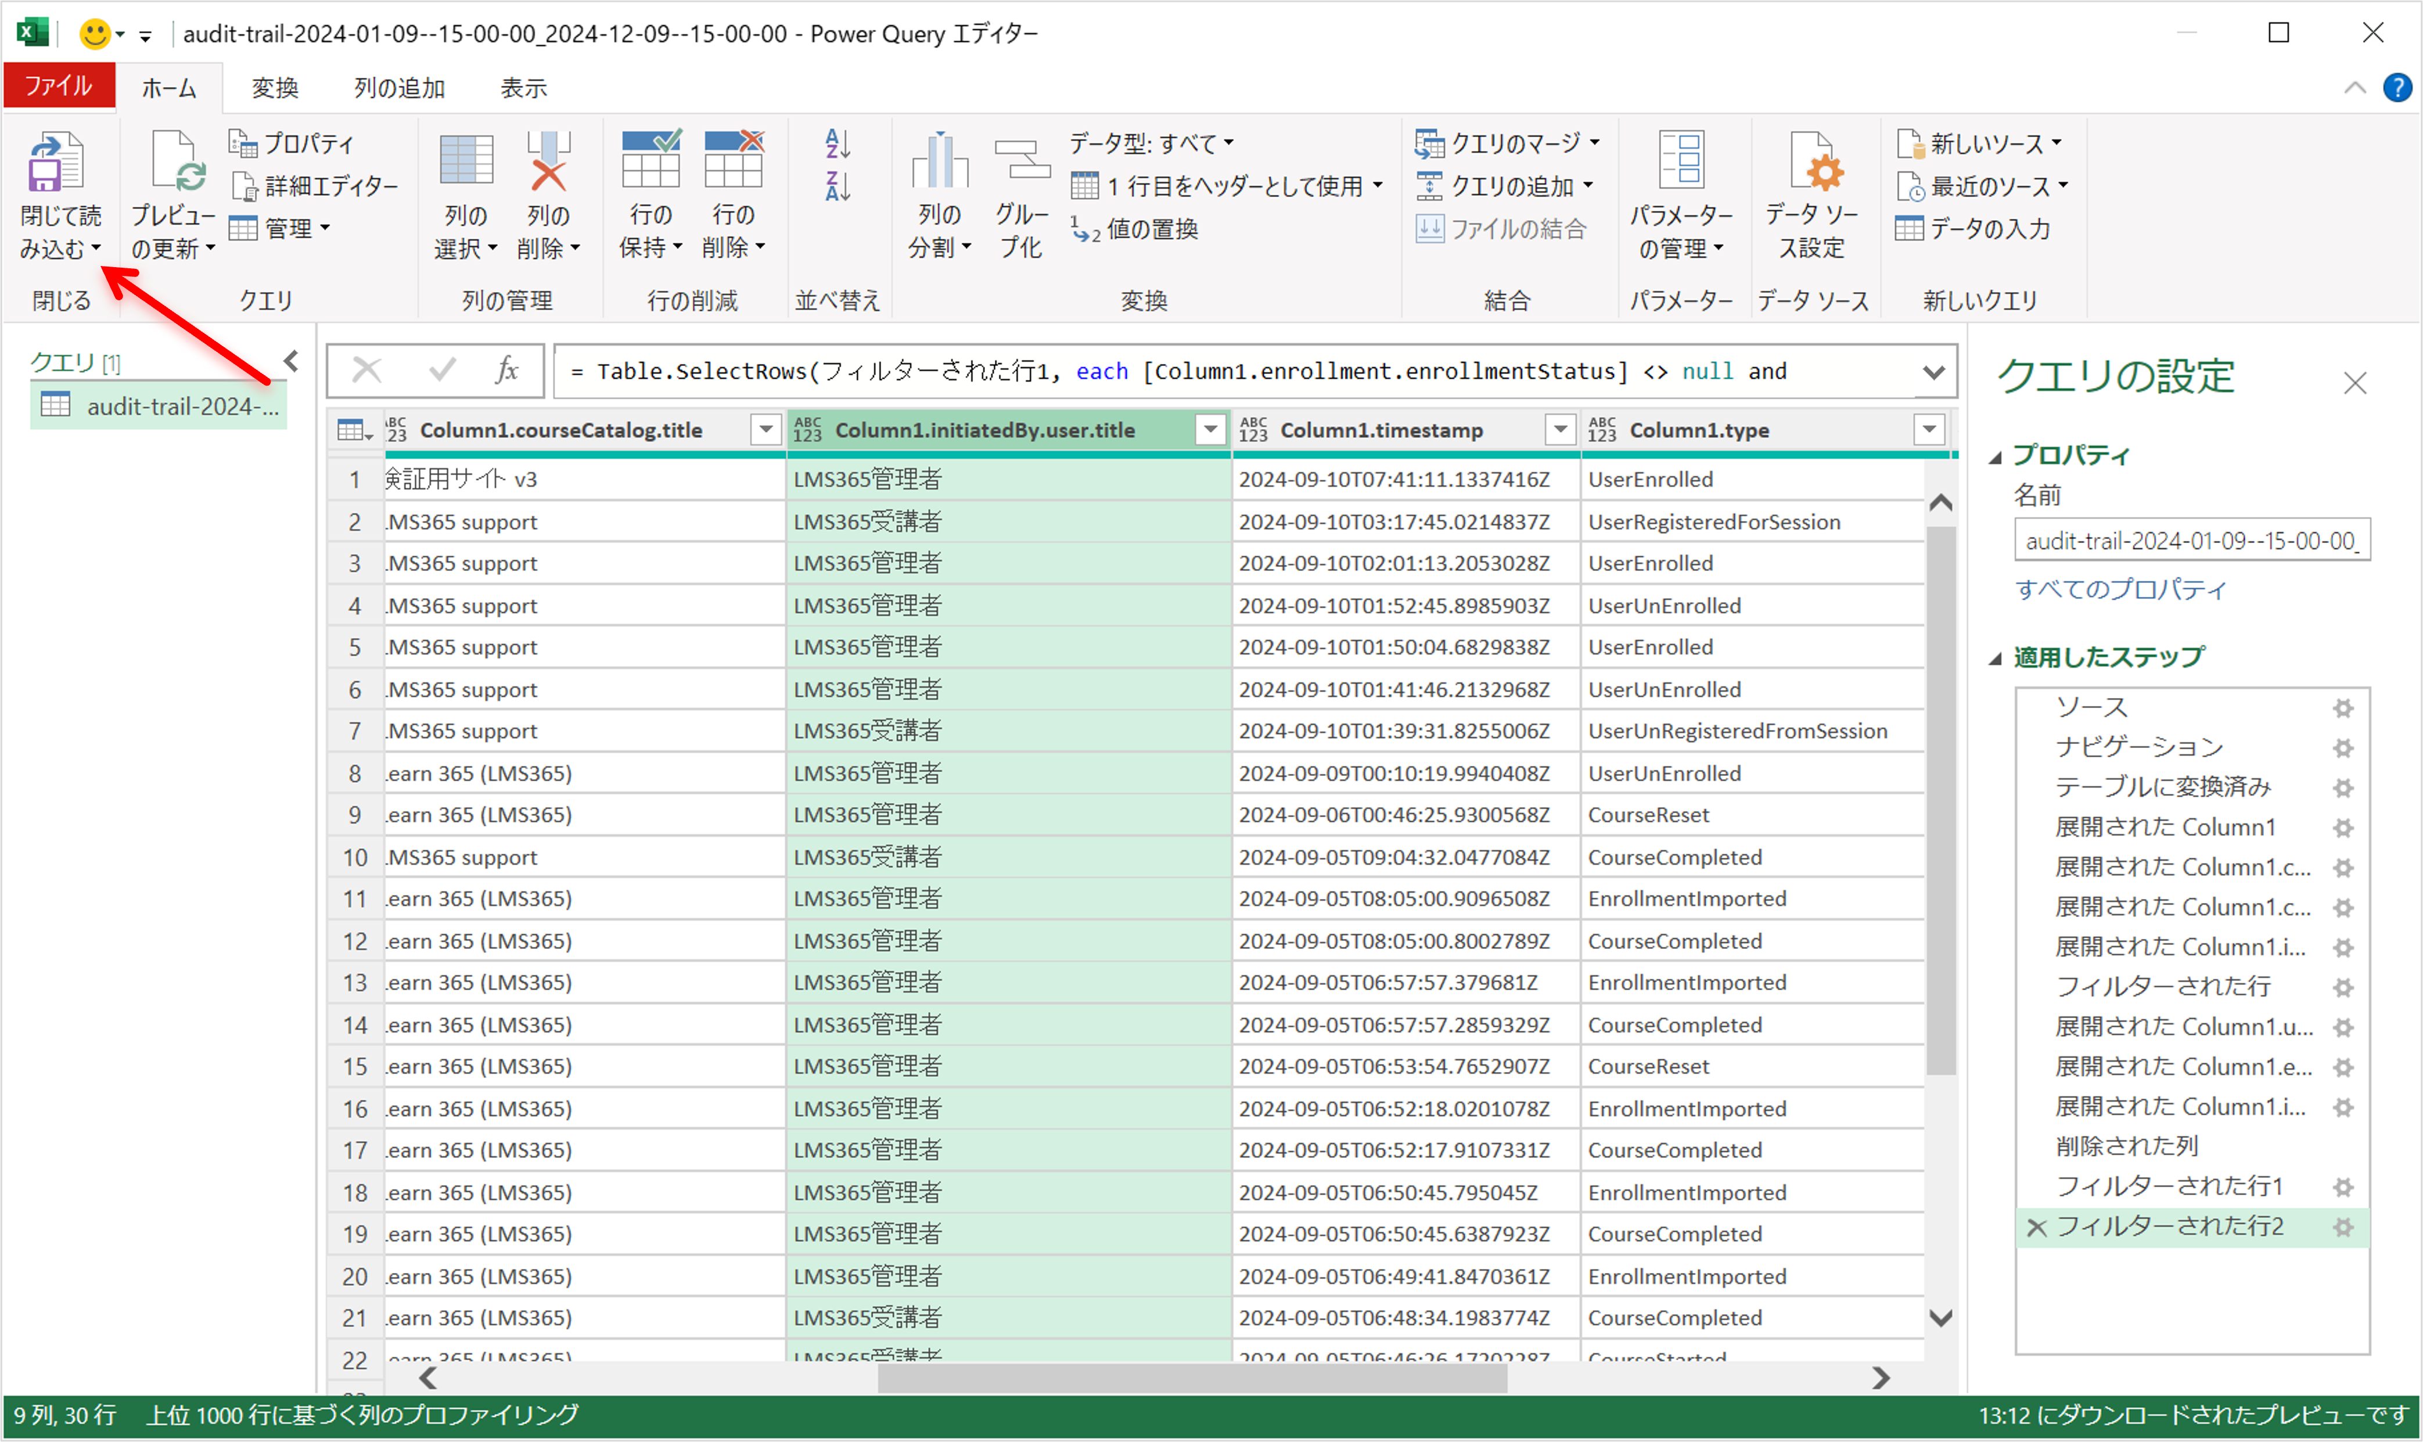The width and height of the screenshot is (2423, 1442).
Task: Sort descending with the Z-A icon
Action: pyautogui.click(x=837, y=186)
